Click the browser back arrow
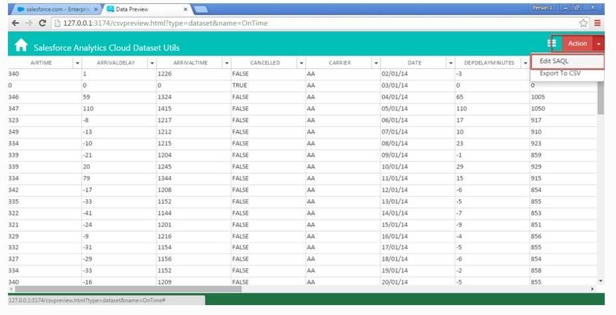Image resolution: width=616 pixels, height=315 pixels. pos(15,23)
